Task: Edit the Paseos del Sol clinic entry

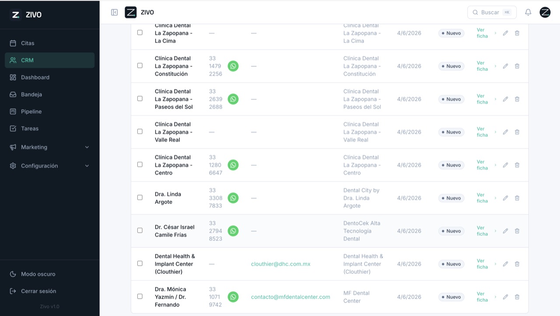Action: click(x=505, y=99)
